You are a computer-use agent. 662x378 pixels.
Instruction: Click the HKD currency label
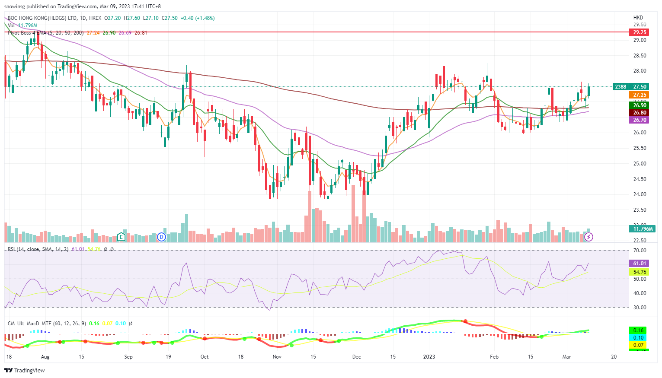click(x=638, y=18)
